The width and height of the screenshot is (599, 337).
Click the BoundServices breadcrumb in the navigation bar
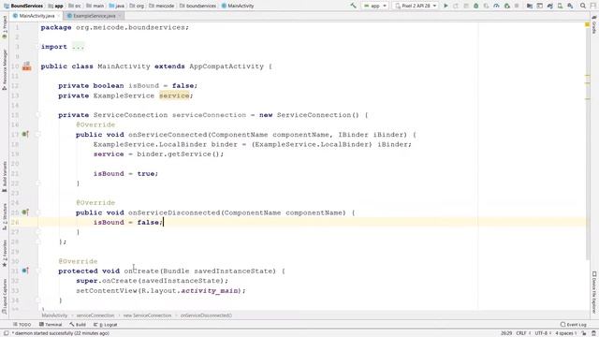point(23,6)
